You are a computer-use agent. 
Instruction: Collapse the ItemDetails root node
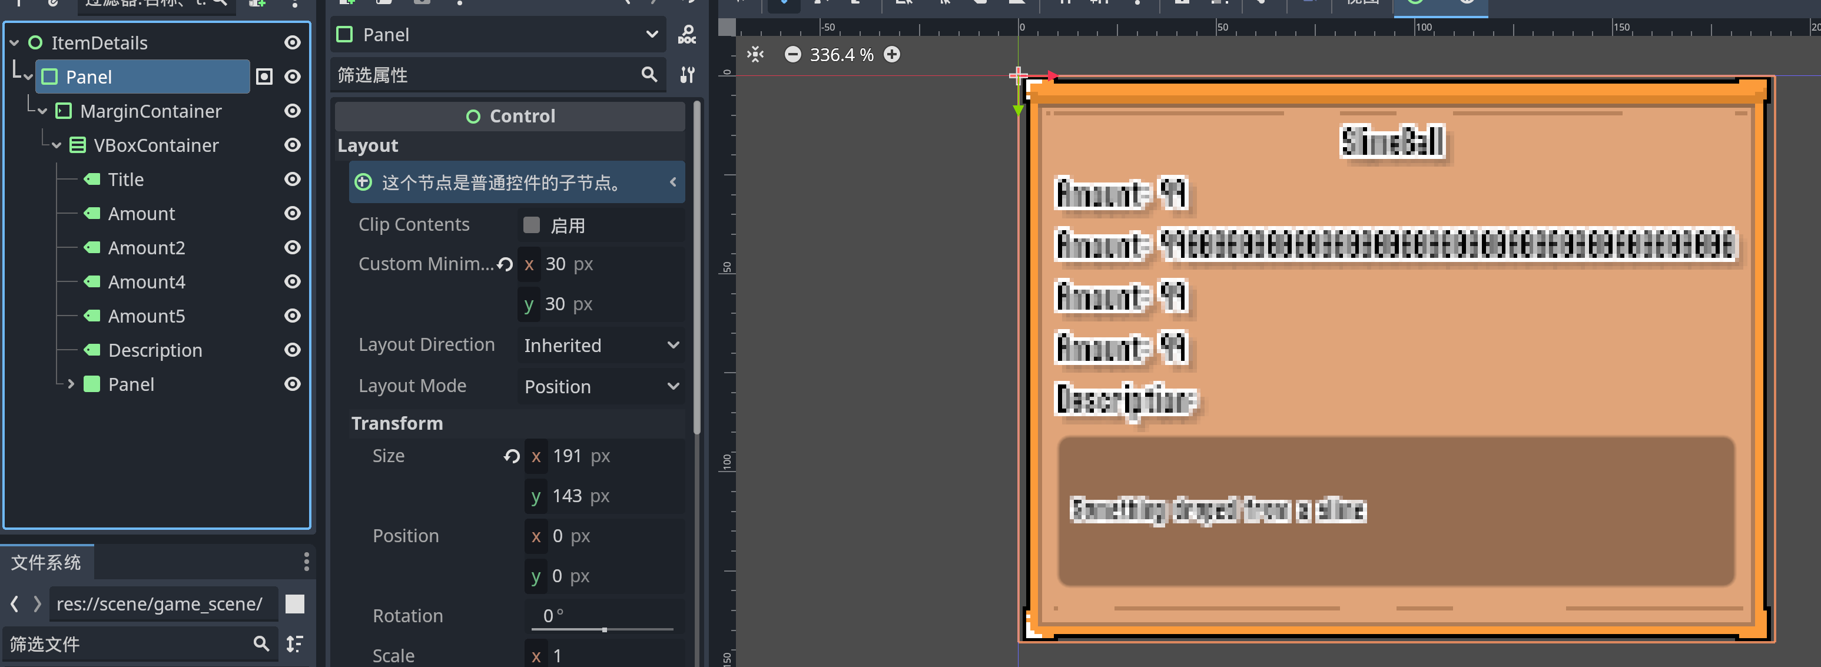[x=14, y=42]
